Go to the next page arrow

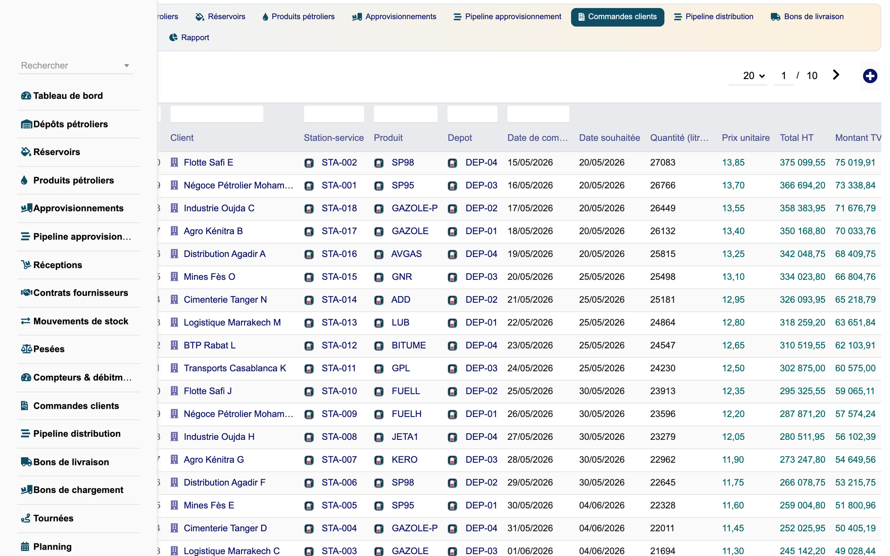836,75
